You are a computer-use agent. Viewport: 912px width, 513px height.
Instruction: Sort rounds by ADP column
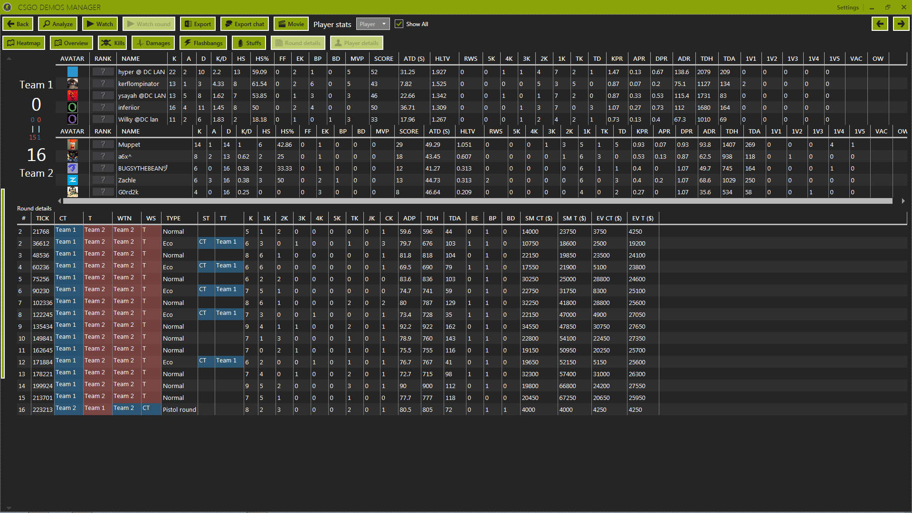409,218
